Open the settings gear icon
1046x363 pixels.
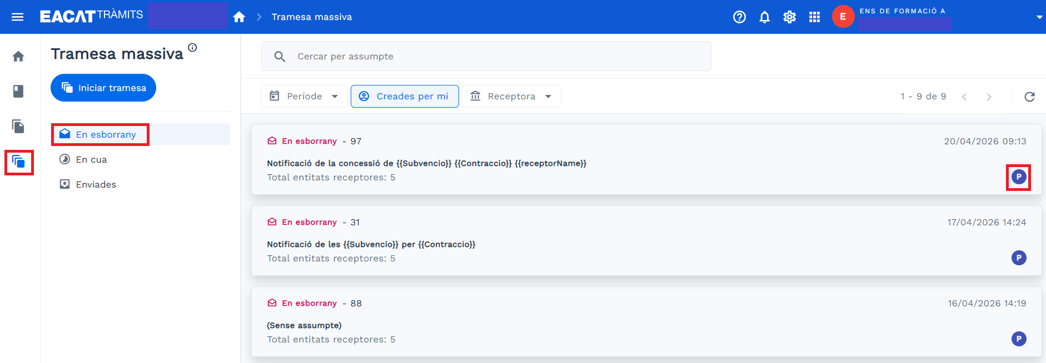click(x=789, y=17)
